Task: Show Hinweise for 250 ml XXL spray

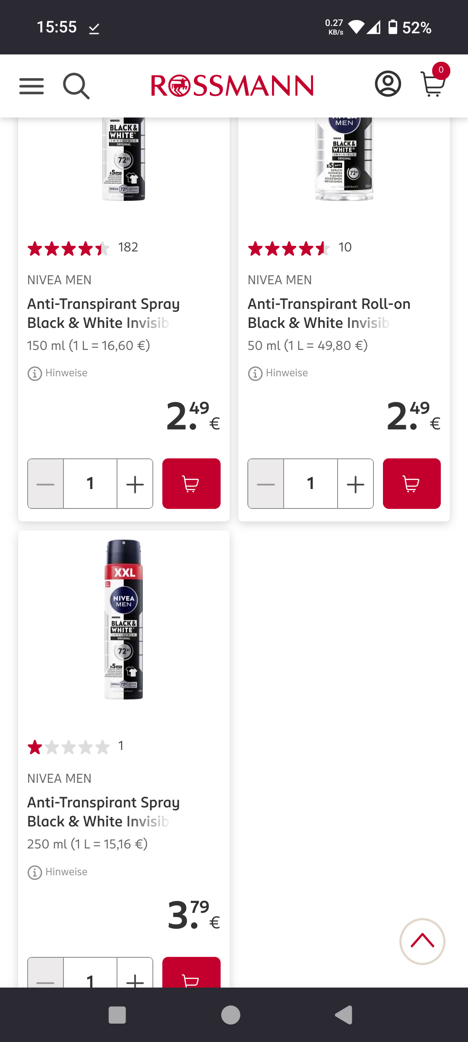Action: point(58,872)
